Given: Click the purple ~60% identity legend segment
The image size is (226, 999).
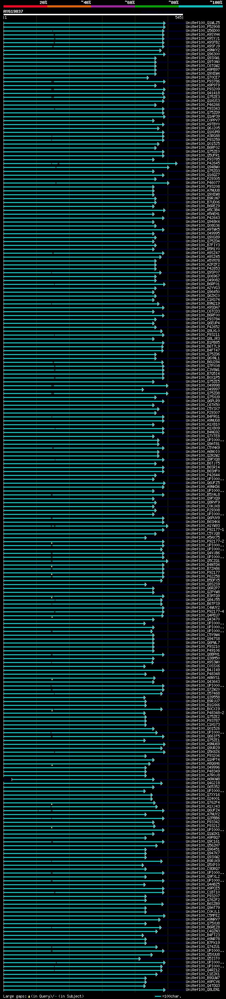Looking at the screenshot, I should 113,6.
